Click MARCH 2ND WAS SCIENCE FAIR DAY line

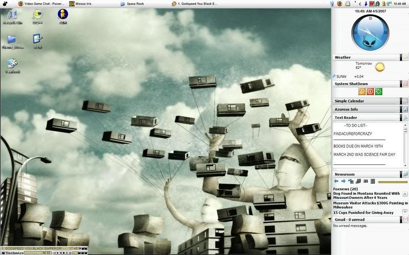click(365, 155)
